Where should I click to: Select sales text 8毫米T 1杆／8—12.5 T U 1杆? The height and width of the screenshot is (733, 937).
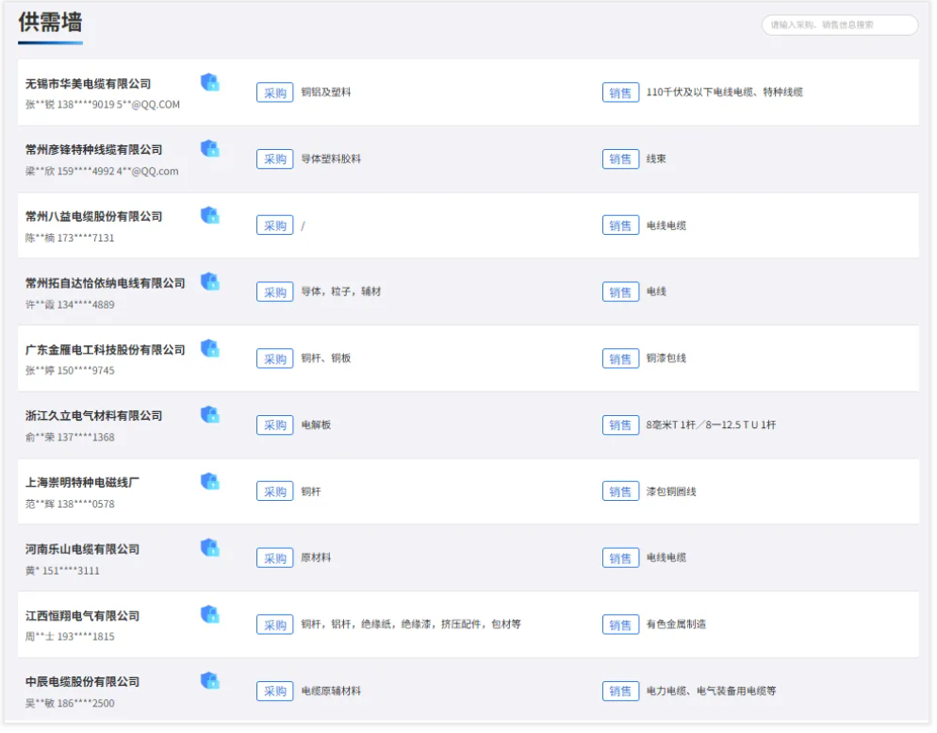[x=713, y=425]
